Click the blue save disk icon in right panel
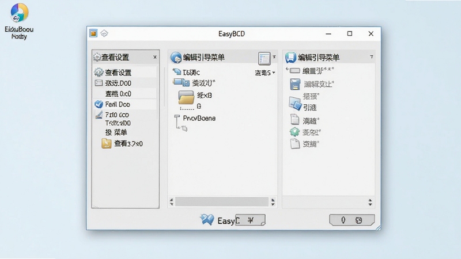 [x=295, y=84]
